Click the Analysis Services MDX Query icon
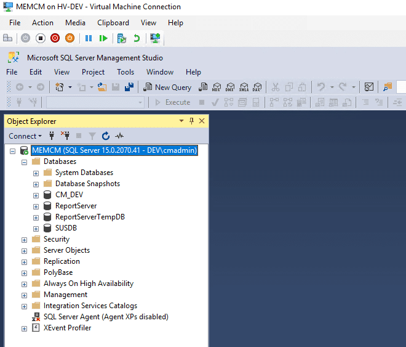This screenshot has width=406, height=347. (x=217, y=88)
